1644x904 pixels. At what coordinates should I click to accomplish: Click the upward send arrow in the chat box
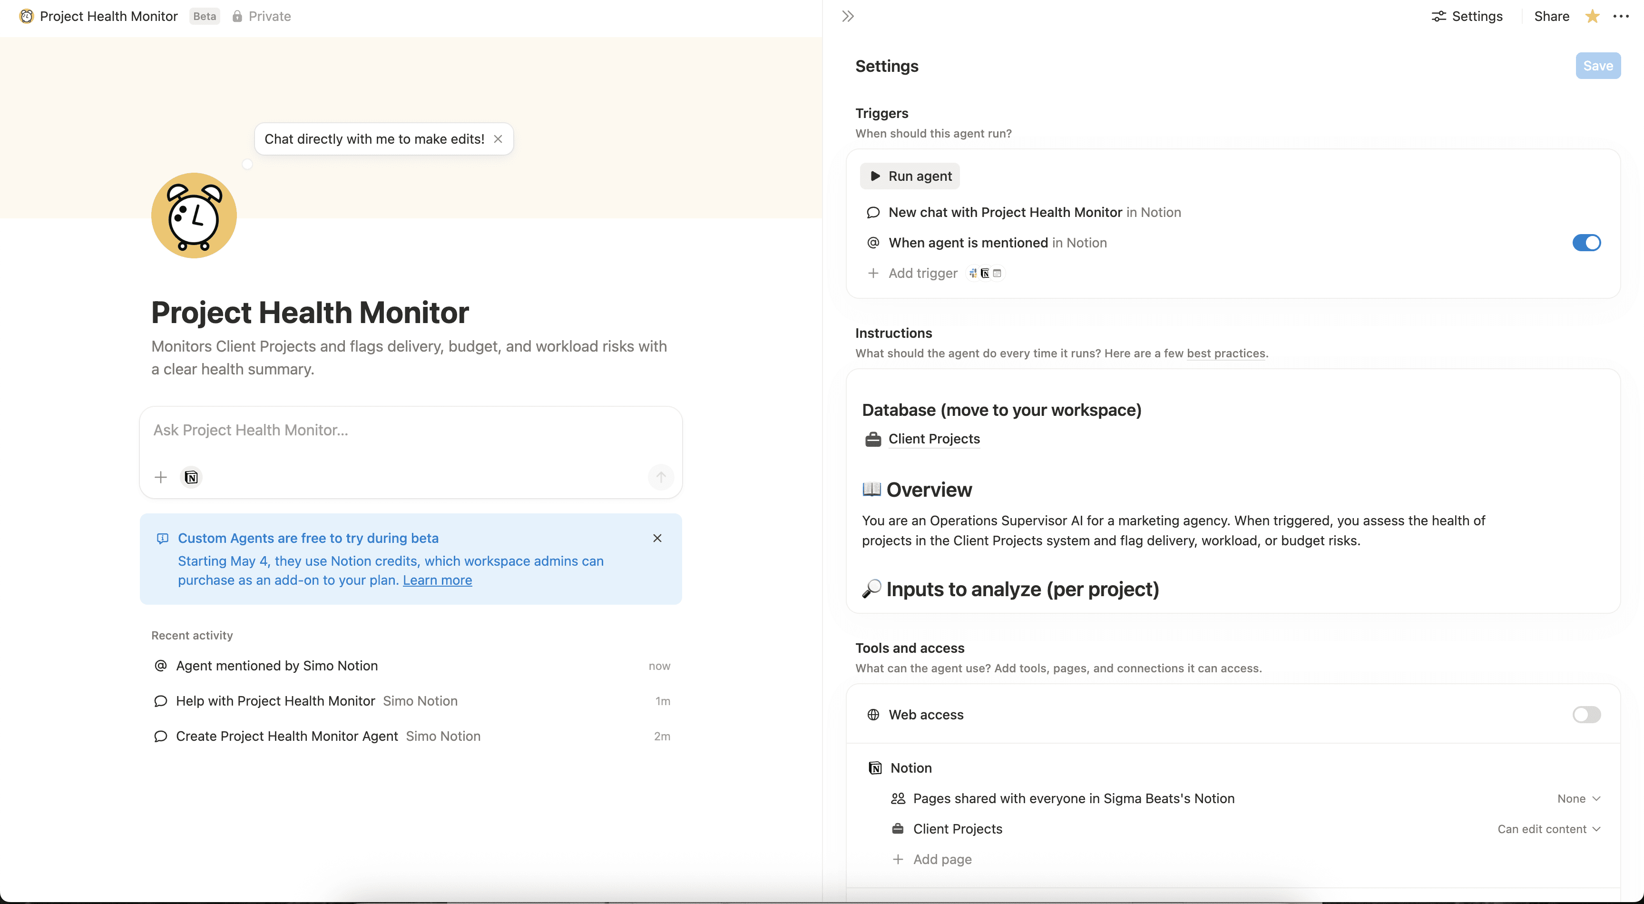point(661,477)
